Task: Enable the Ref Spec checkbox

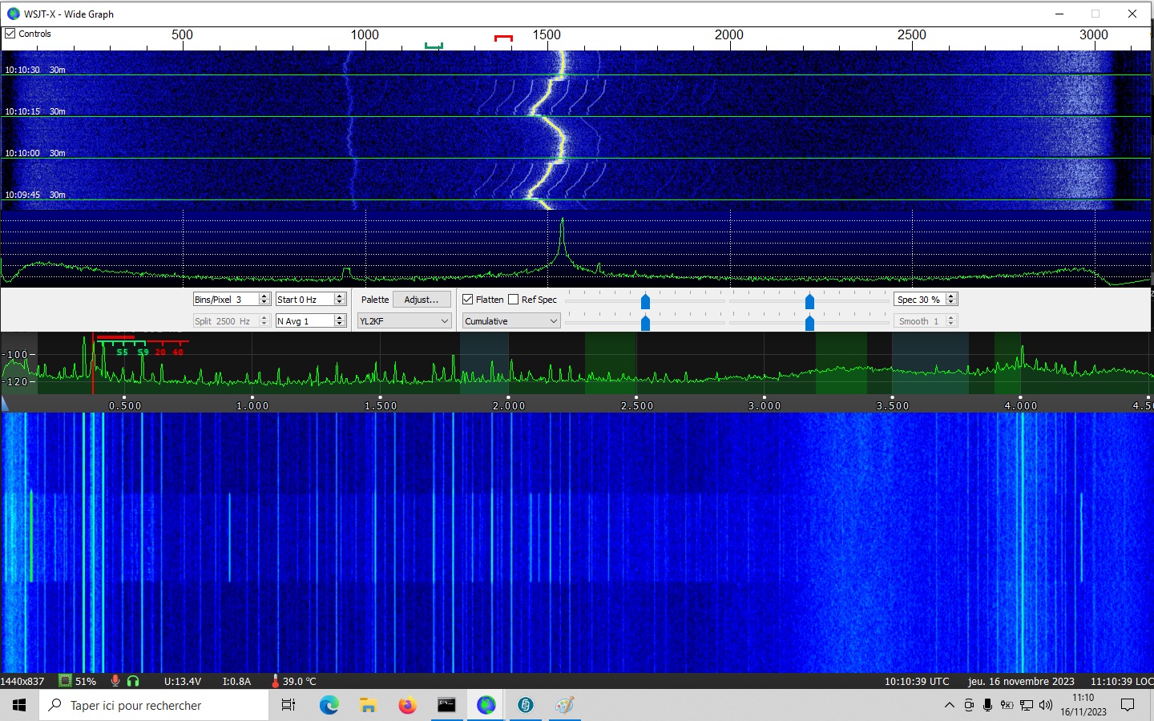Action: (514, 300)
